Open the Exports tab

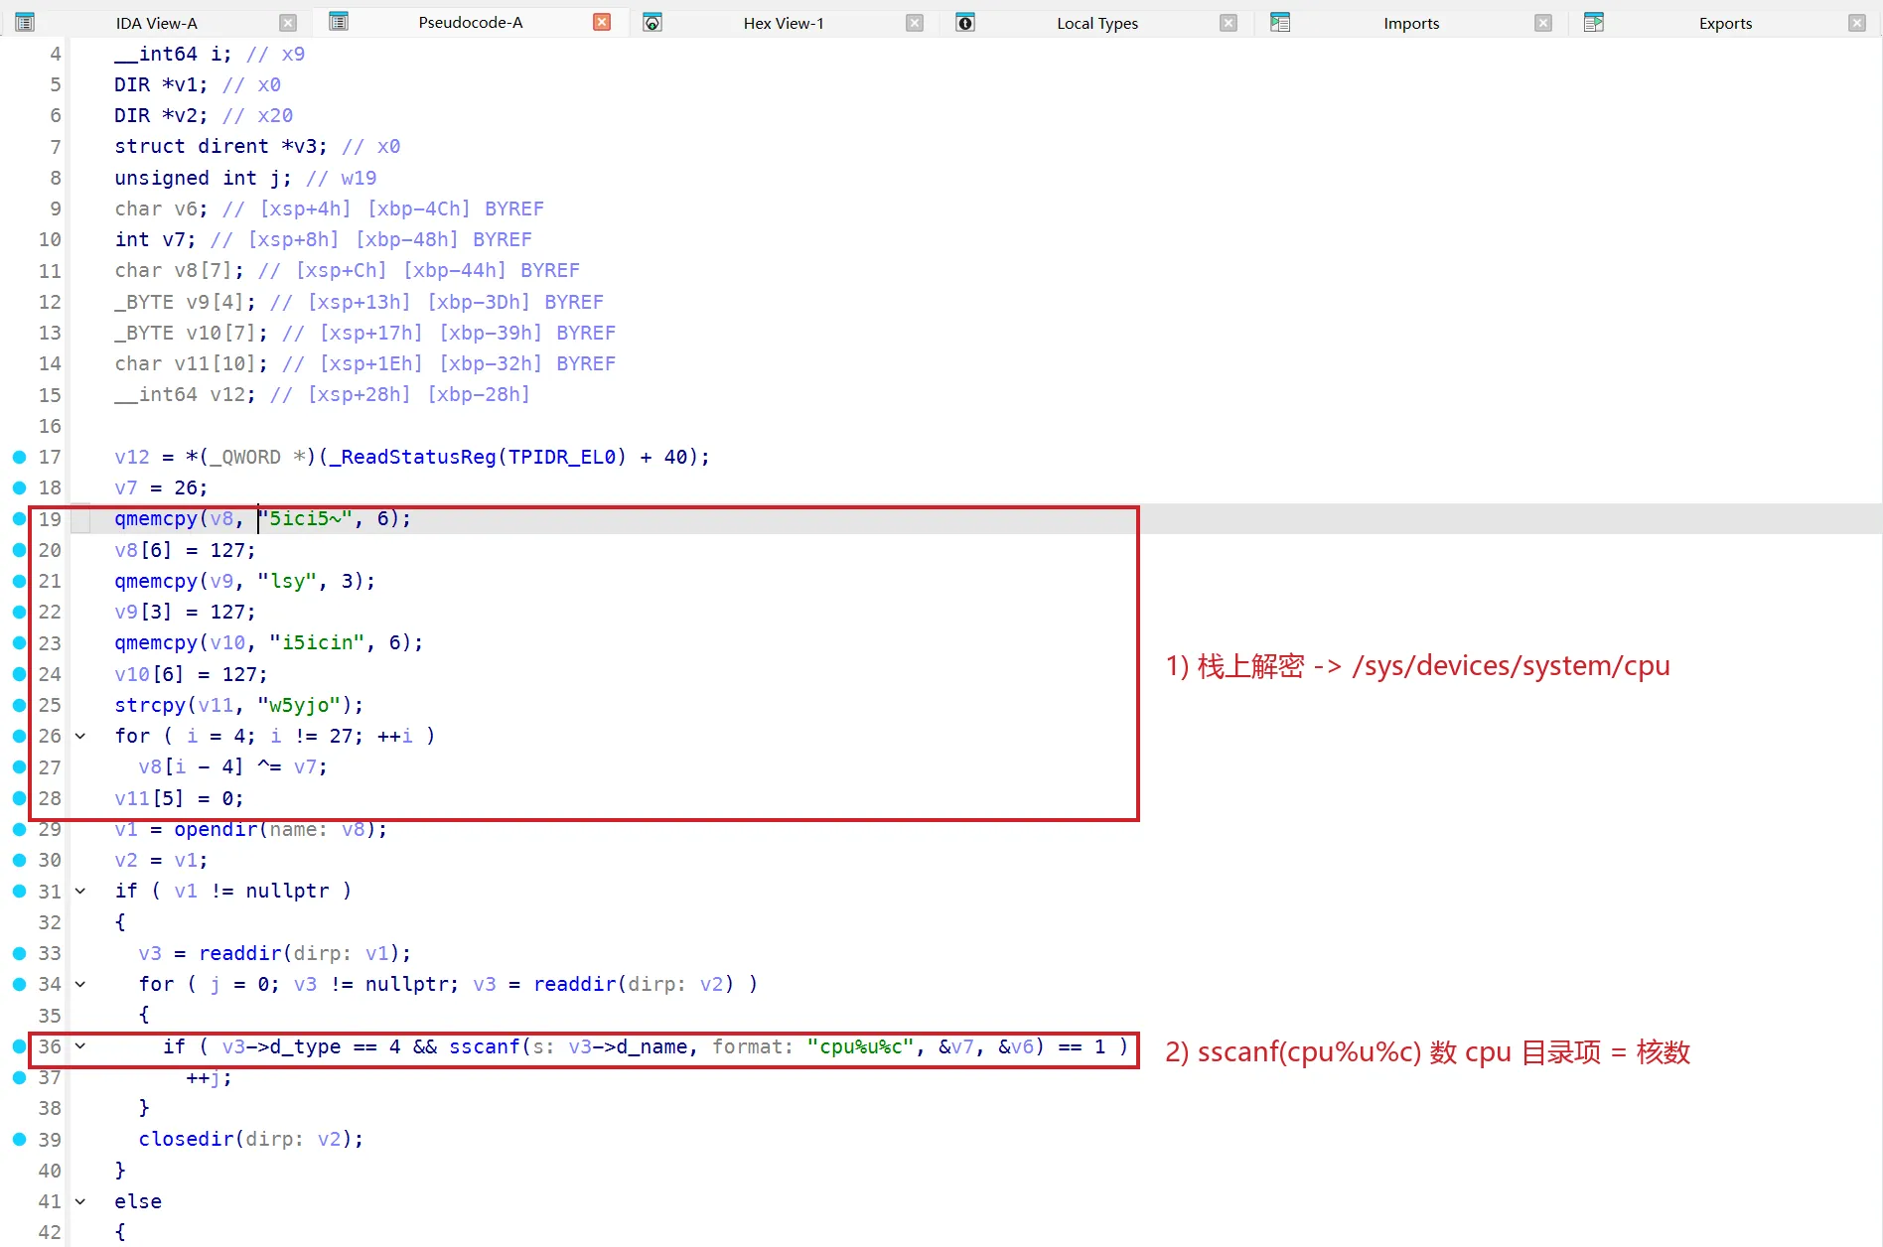pyautogui.click(x=1725, y=23)
